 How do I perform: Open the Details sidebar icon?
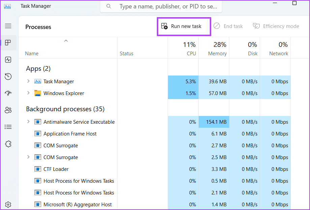coord(8,127)
